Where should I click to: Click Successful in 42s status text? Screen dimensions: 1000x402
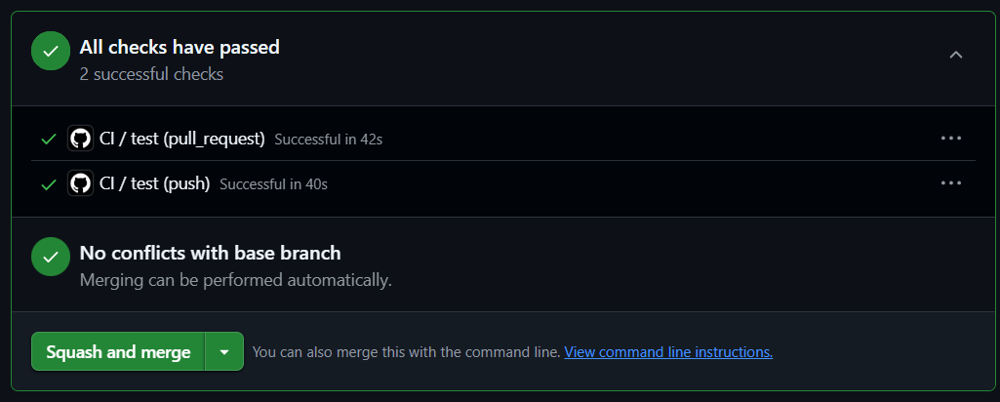[x=328, y=140]
